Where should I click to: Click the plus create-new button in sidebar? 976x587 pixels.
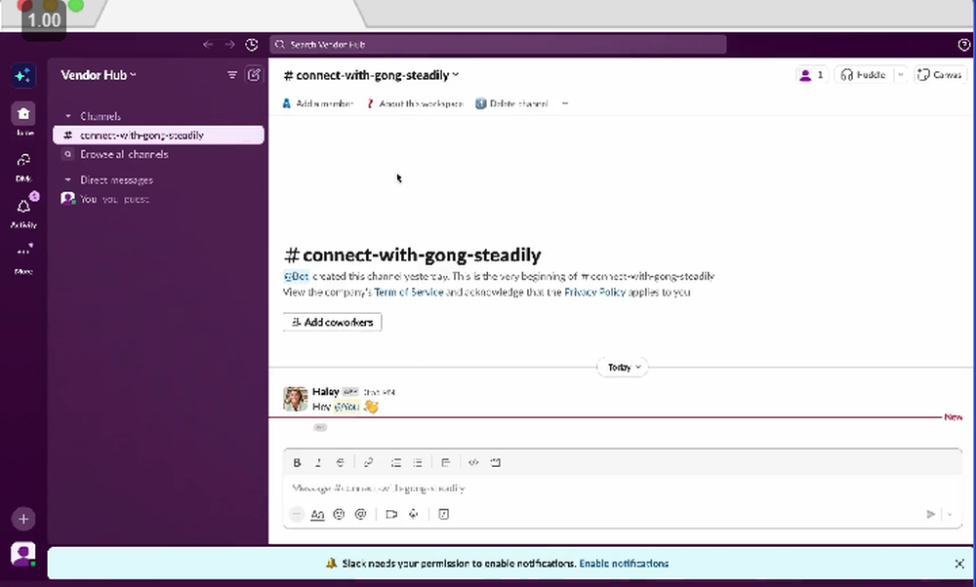(23, 519)
